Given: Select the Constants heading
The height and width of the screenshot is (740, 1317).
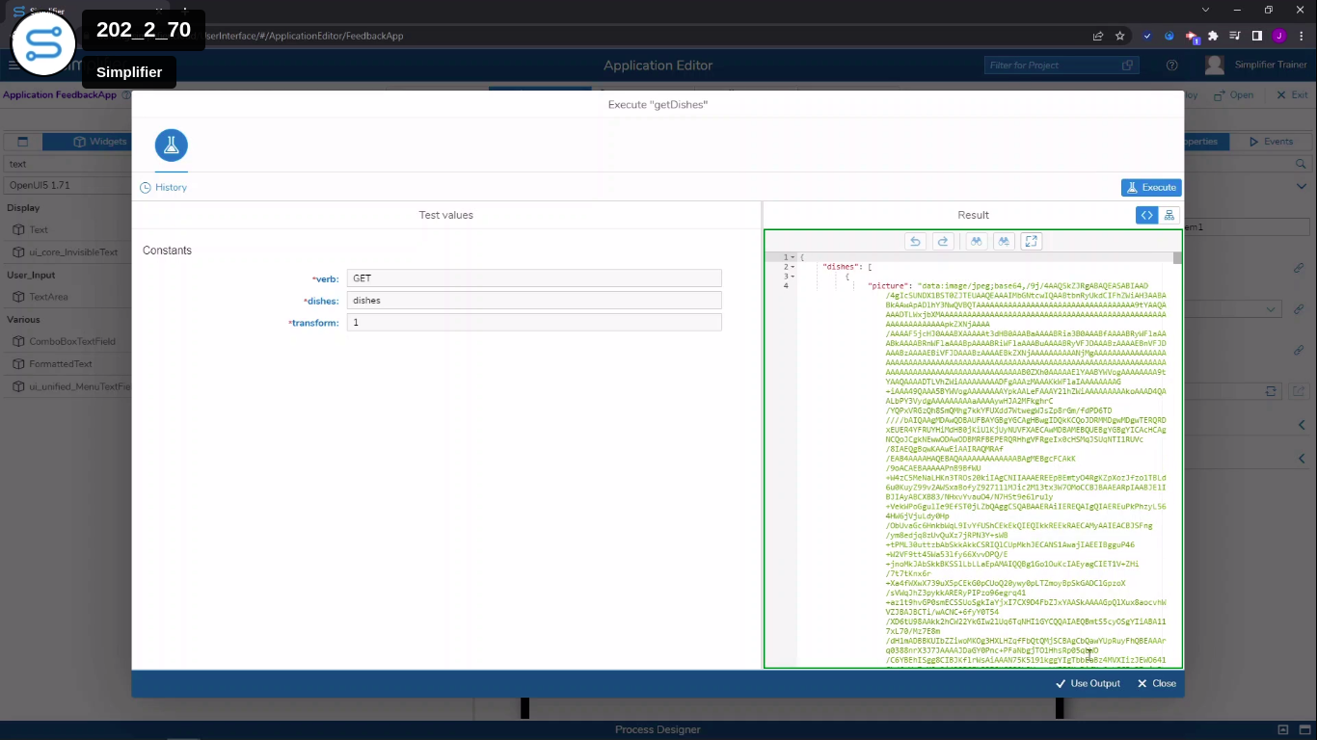Looking at the screenshot, I should pyautogui.click(x=167, y=251).
